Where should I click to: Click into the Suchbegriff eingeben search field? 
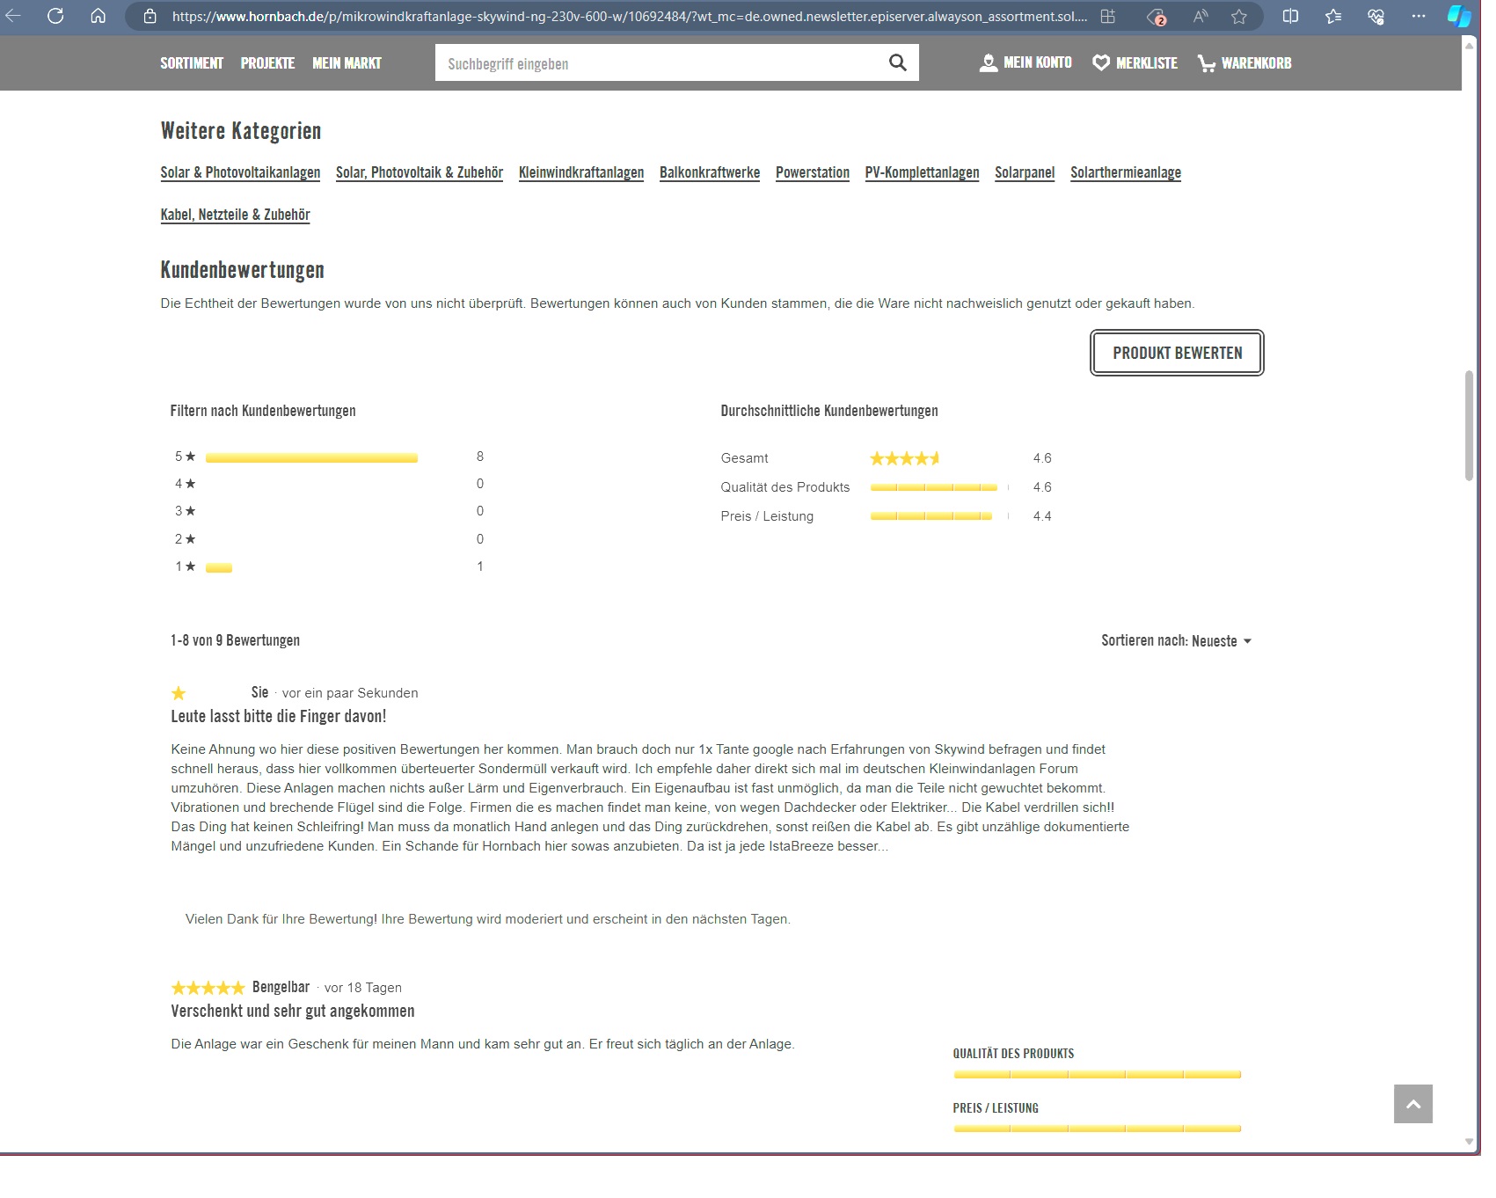pos(660,63)
